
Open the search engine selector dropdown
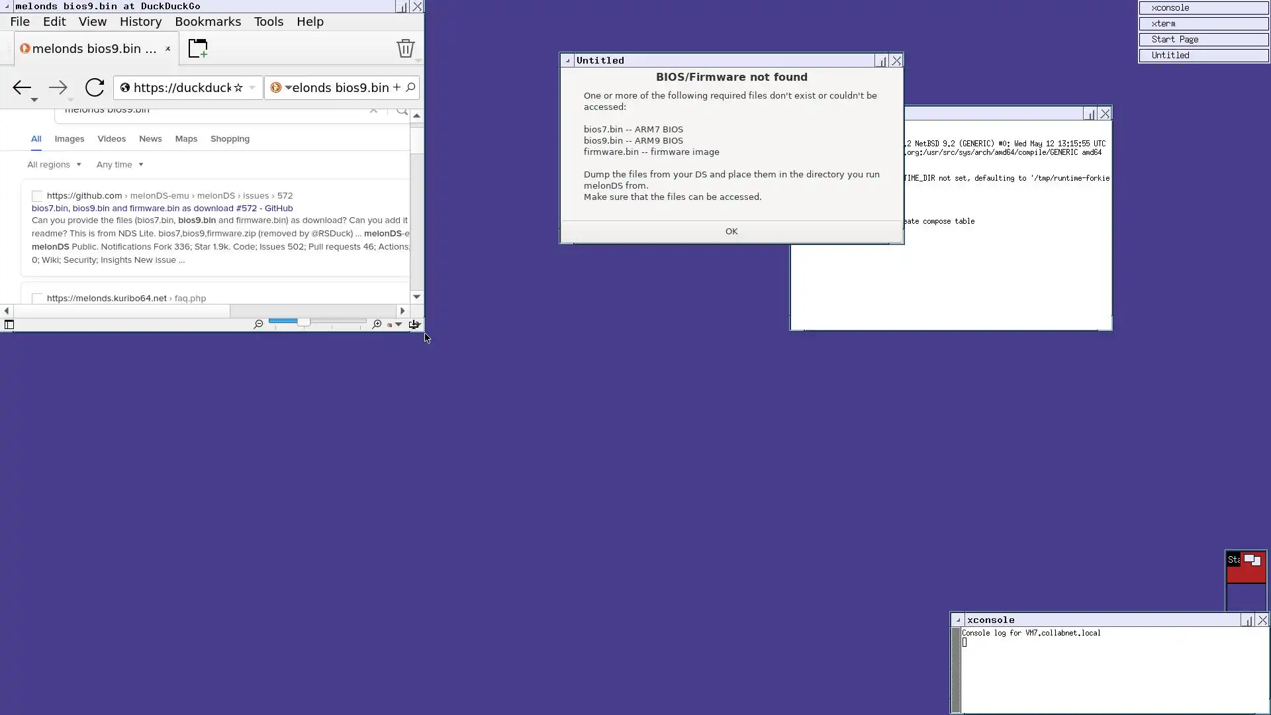click(281, 87)
